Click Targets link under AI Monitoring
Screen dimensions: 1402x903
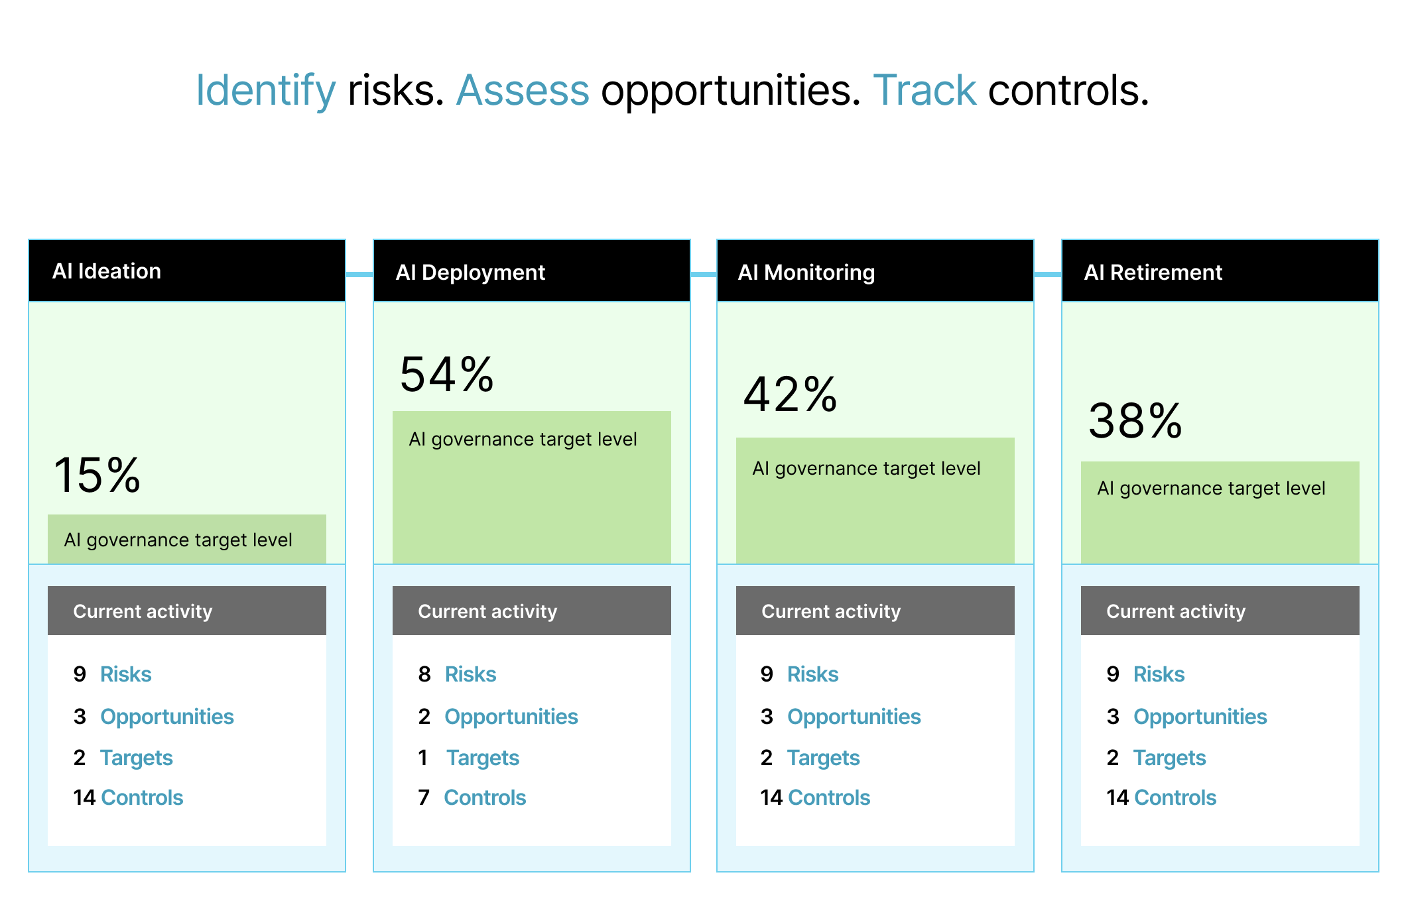pyautogui.click(x=823, y=758)
